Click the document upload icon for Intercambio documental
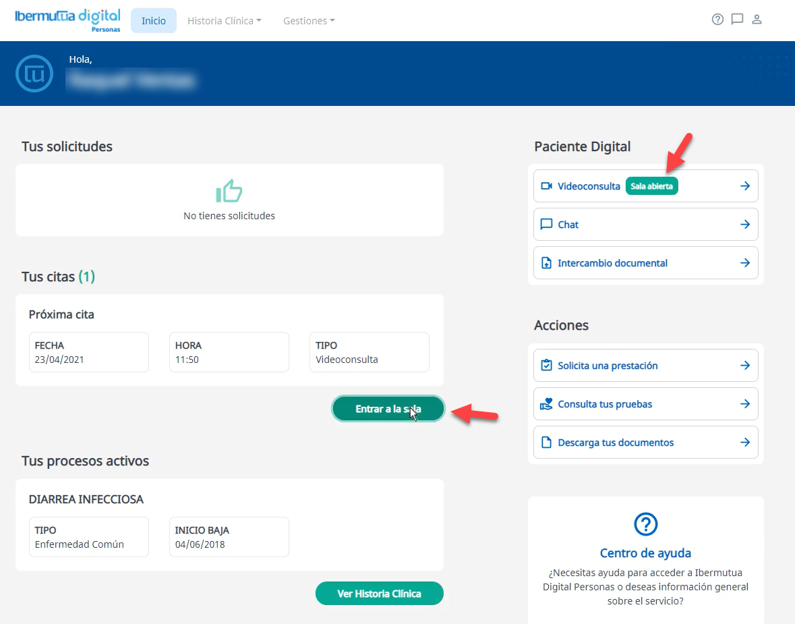Image resolution: width=795 pixels, height=624 pixels. 547,263
